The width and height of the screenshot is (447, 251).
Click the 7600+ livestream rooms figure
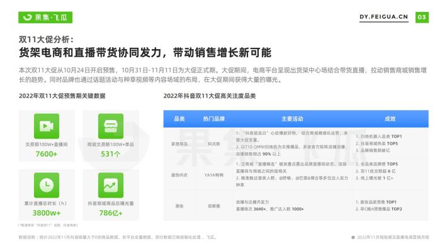click(x=47, y=154)
